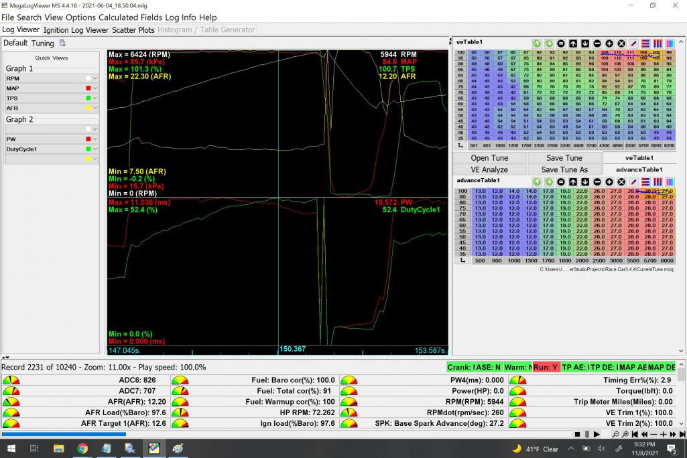Click green up-arrow increment icon in advanceTable1 toolbar
Viewport: 687px width, 458px height.
click(x=537, y=181)
